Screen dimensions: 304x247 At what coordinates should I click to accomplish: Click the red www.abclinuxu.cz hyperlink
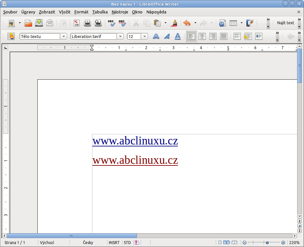[135, 160]
